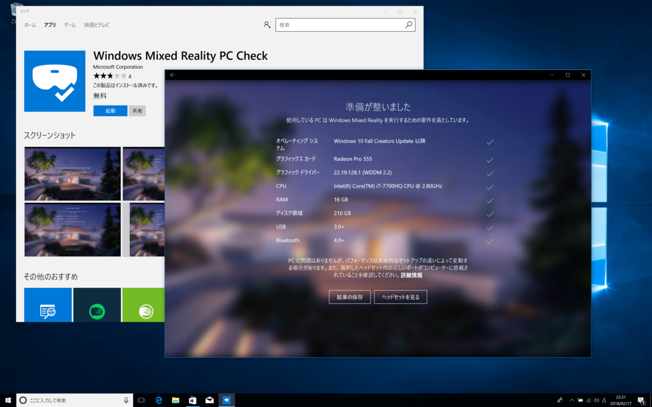The image size is (652, 407).
Task: Click the その他のおすすめ section heading
Action: tap(51, 277)
